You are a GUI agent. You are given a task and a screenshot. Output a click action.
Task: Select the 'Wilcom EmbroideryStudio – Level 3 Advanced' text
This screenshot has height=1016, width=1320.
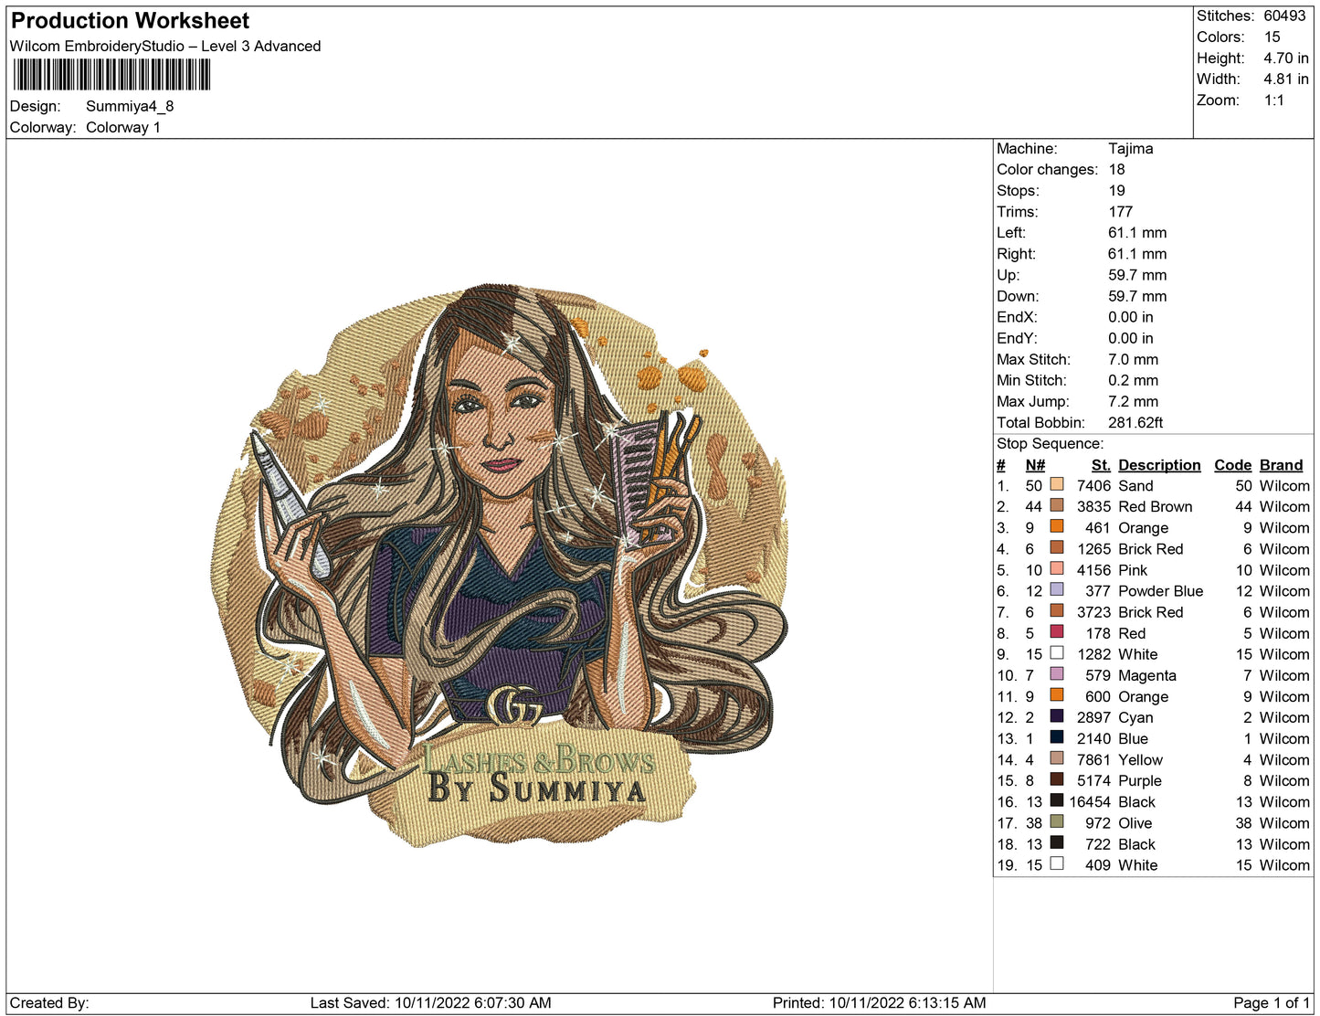coord(165,47)
